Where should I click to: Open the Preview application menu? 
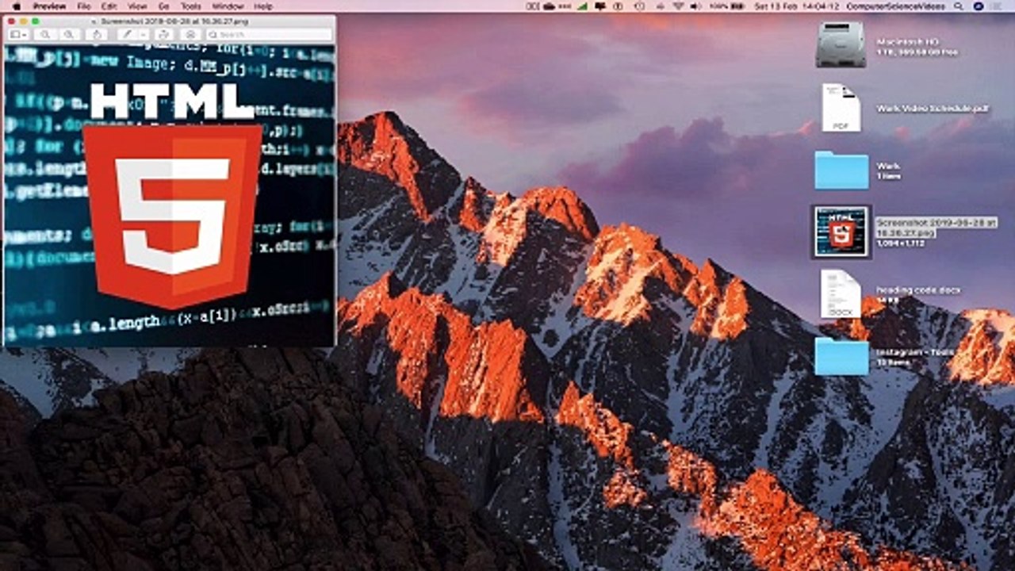click(50, 6)
